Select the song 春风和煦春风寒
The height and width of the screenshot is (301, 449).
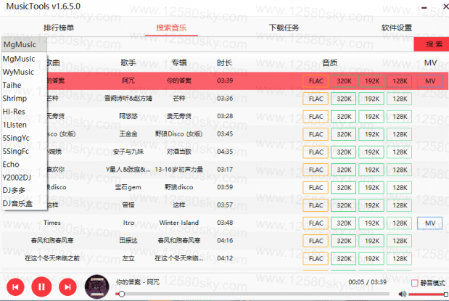pos(52,240)
